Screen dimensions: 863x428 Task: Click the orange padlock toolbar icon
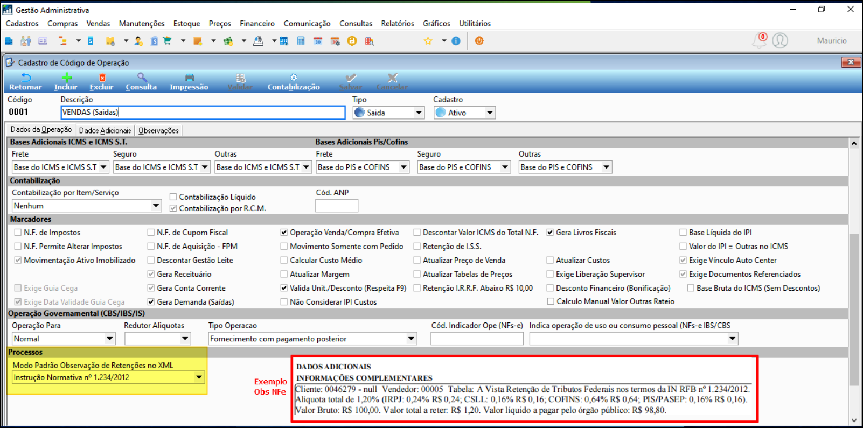[352, 41]
